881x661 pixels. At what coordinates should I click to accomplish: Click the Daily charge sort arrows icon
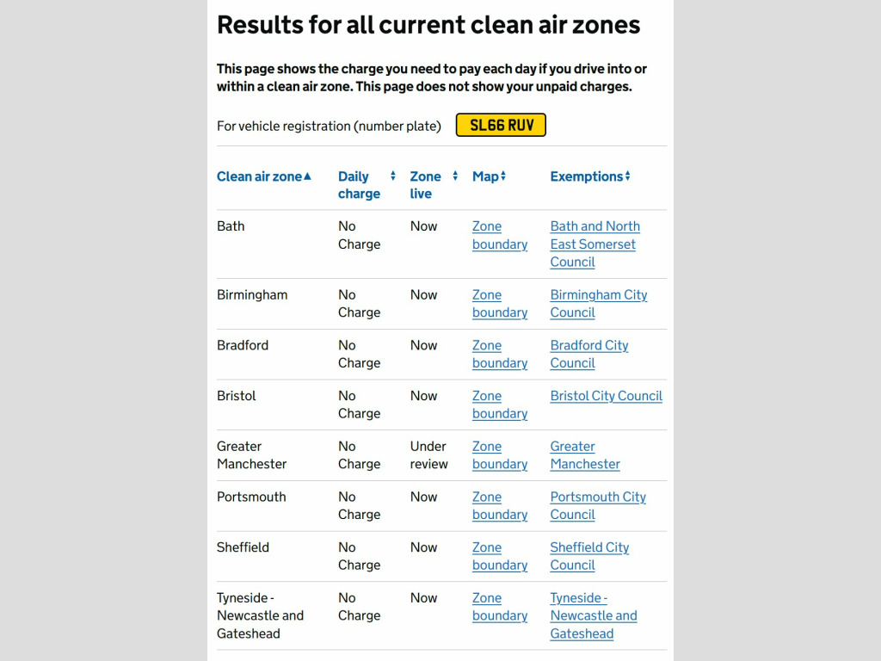click(392, 176)
